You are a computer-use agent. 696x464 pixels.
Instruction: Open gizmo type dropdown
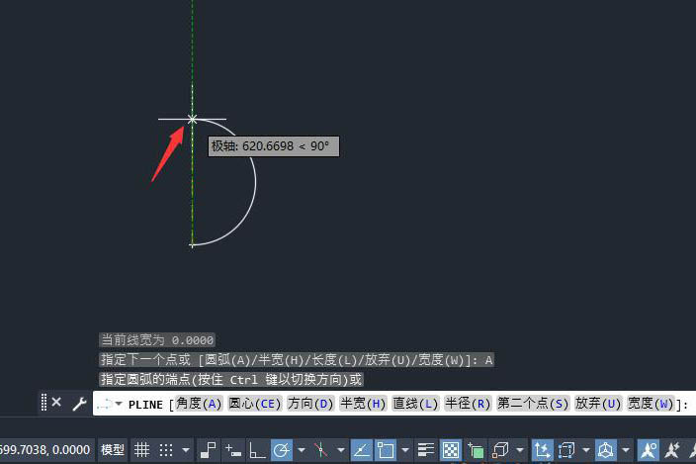626,450
